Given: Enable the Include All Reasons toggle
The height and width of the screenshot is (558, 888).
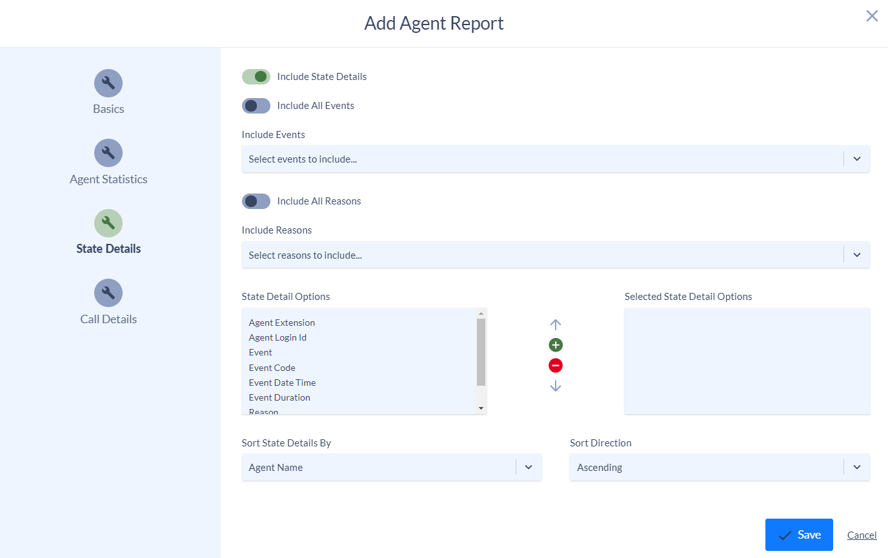Looking at the screenshot, I should coord(256,201).
